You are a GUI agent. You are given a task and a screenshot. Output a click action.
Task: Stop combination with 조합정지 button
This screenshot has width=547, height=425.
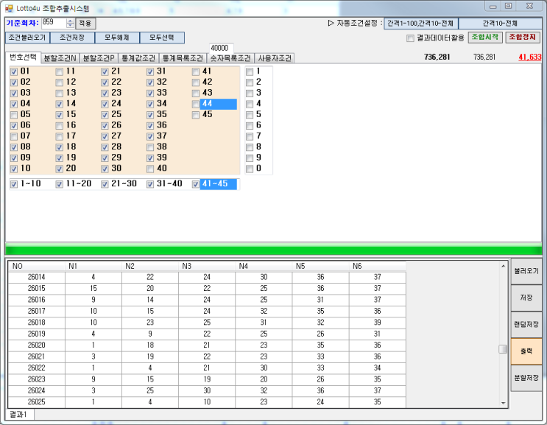coord(523,38)
